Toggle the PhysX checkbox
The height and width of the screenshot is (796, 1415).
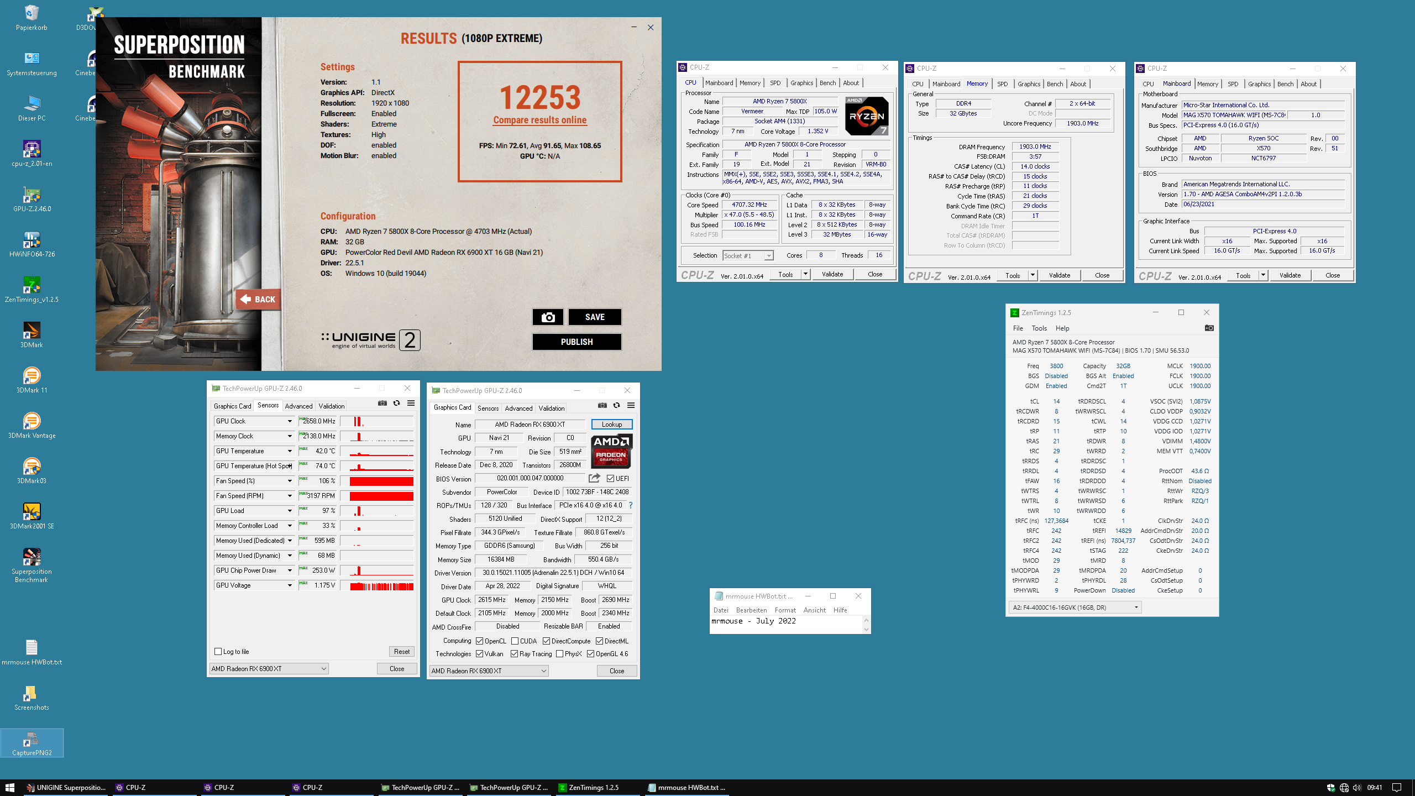[x=559, y=653]
